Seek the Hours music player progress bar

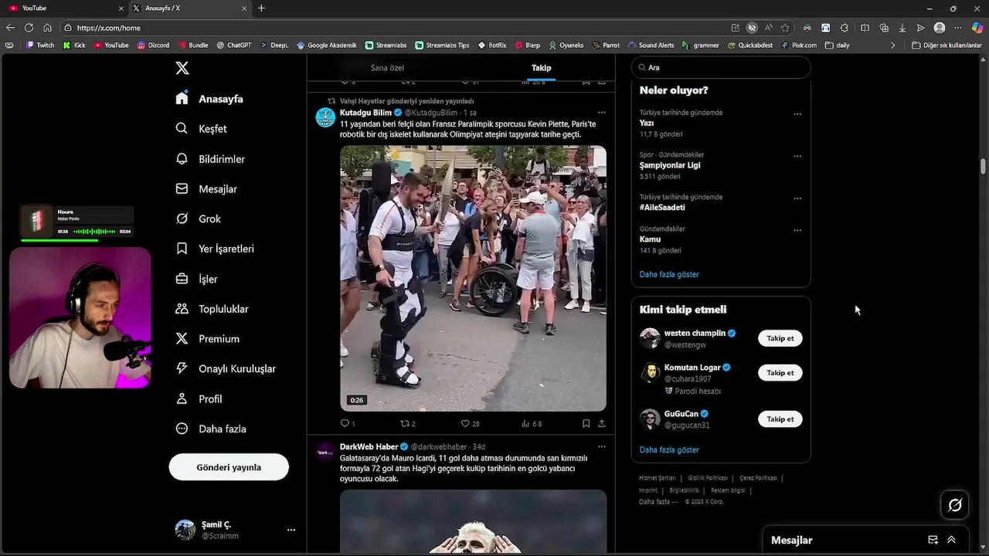77,240
